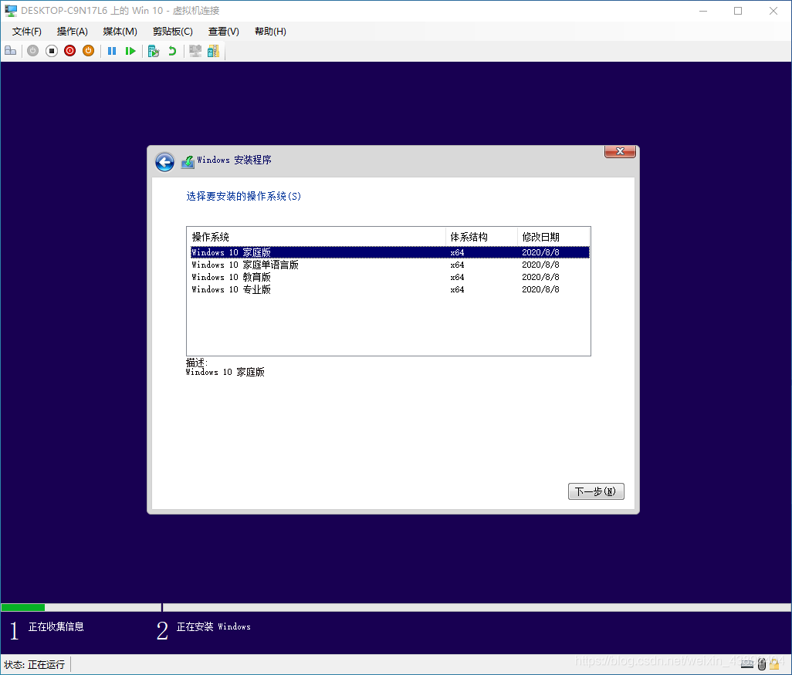Open the 文件(F) menu

[27, 32]
